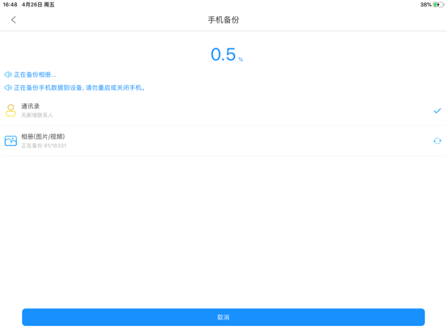Tap the spinning sync icon for 相册
Image resolution: width=447 pixels, height=335 pixels.
coord(437,141)
